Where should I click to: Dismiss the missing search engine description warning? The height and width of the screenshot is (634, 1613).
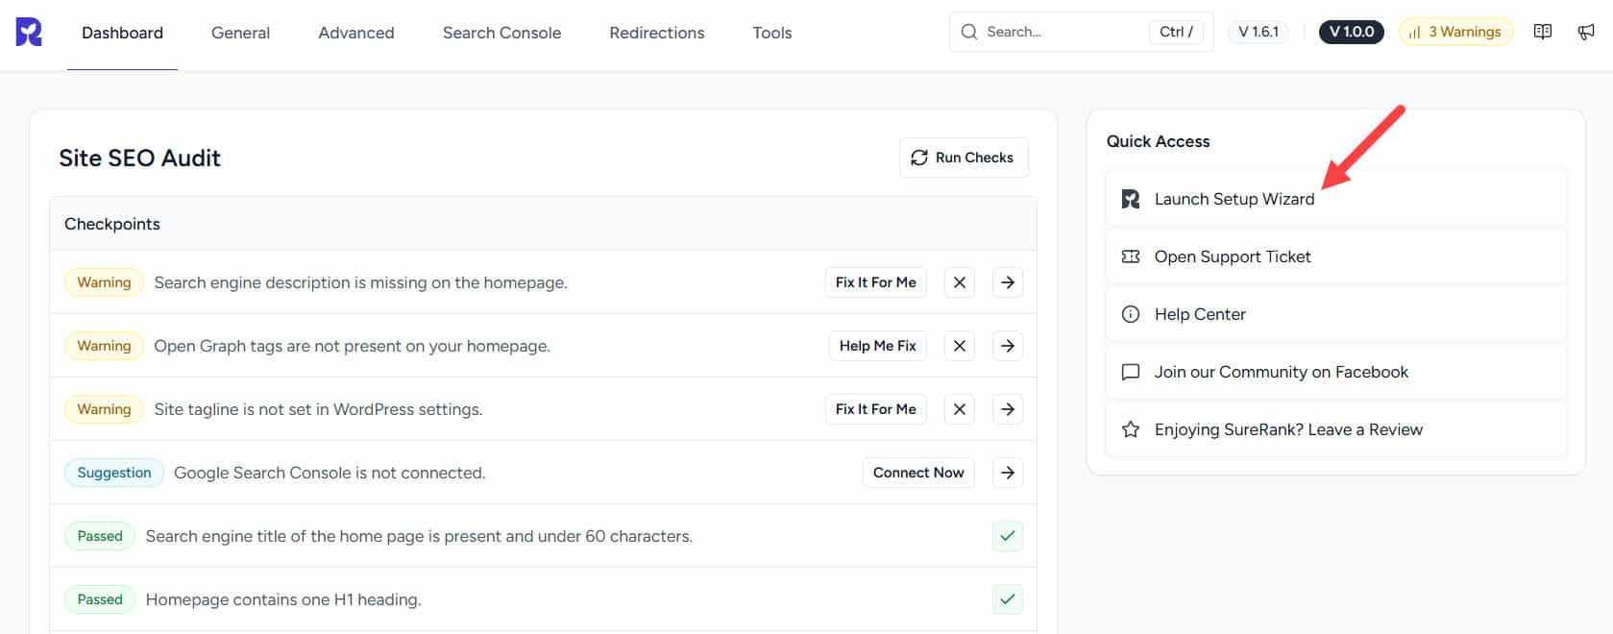click(959, 282)
